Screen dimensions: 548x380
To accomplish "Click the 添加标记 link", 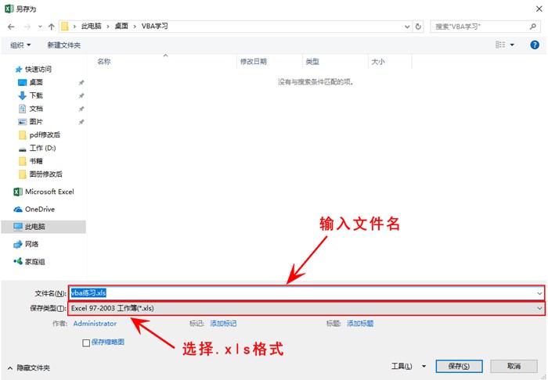I will tap(223, 324).
